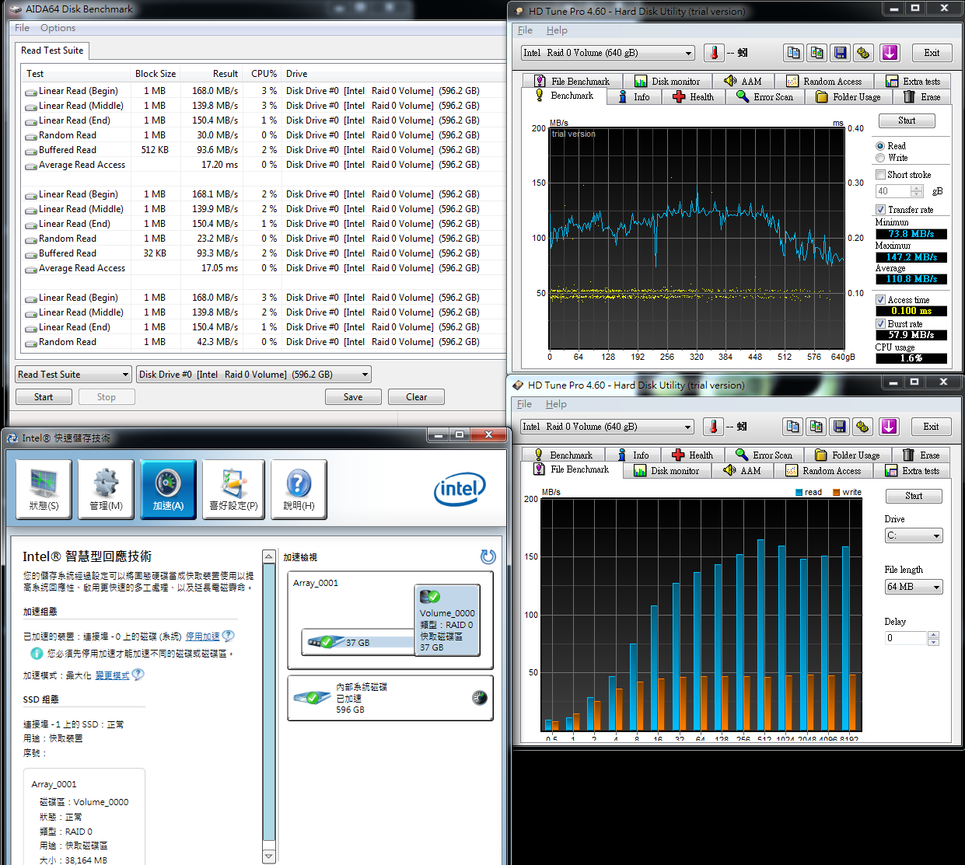This screenshot has height=865, width=965.
Task: Select Read Test Suite tab in AIDA64
Action: point(52,51)
